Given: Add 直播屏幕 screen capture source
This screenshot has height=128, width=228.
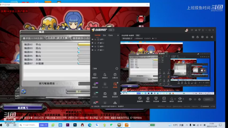Looking at the screenshot, I should 140,99.
